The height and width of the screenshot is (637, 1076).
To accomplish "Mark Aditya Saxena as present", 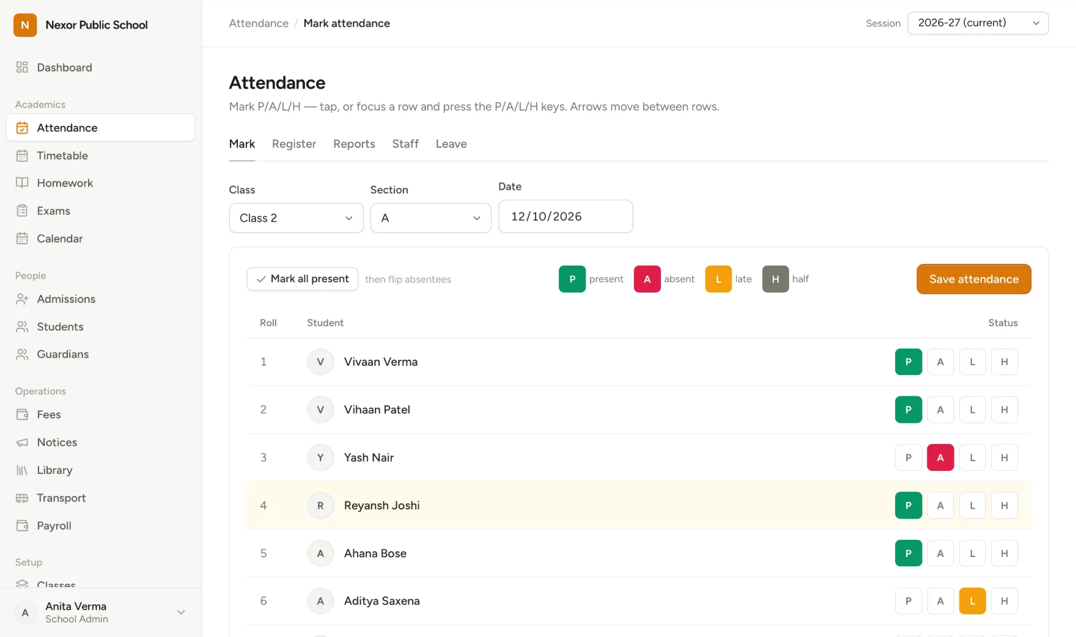I will pos(908,601).
